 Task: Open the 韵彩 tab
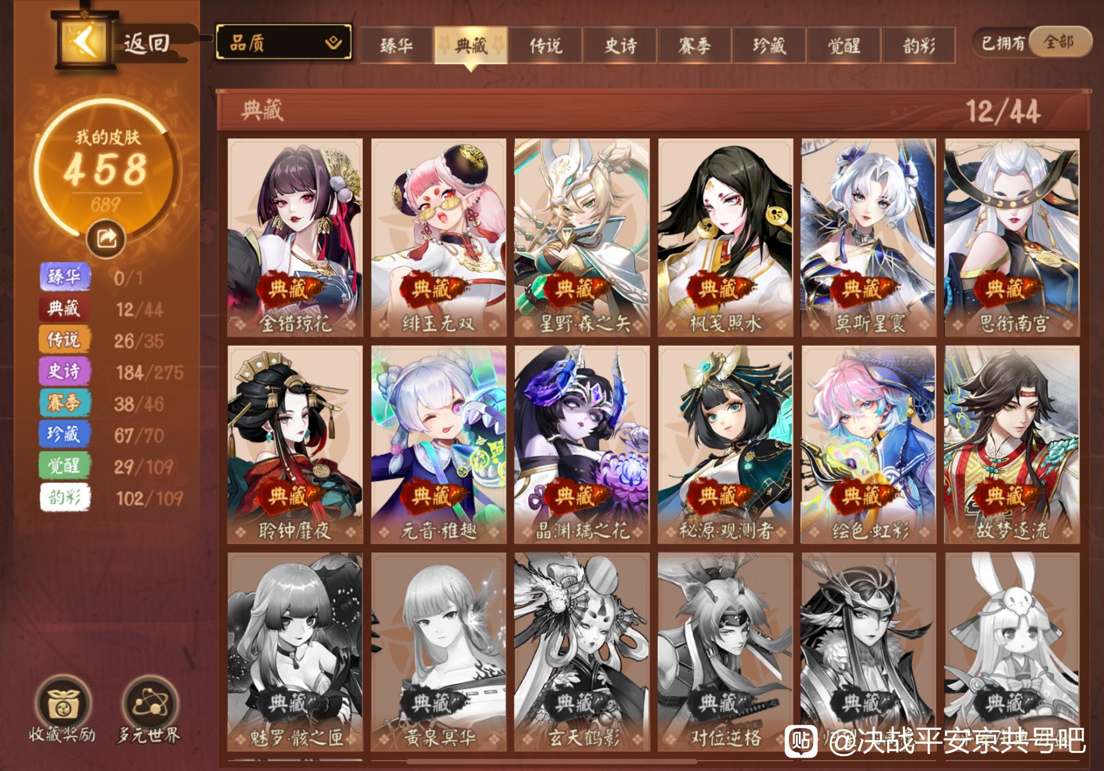919,46
